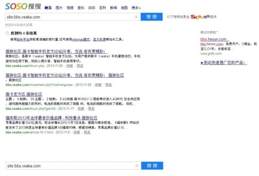259x176 pixels.
Task: Open the first result, 薇族社区-薇卡智能手机官方论坛
Action: pos(56,51)
